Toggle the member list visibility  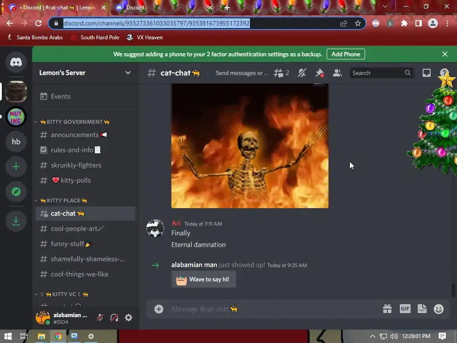337,73
